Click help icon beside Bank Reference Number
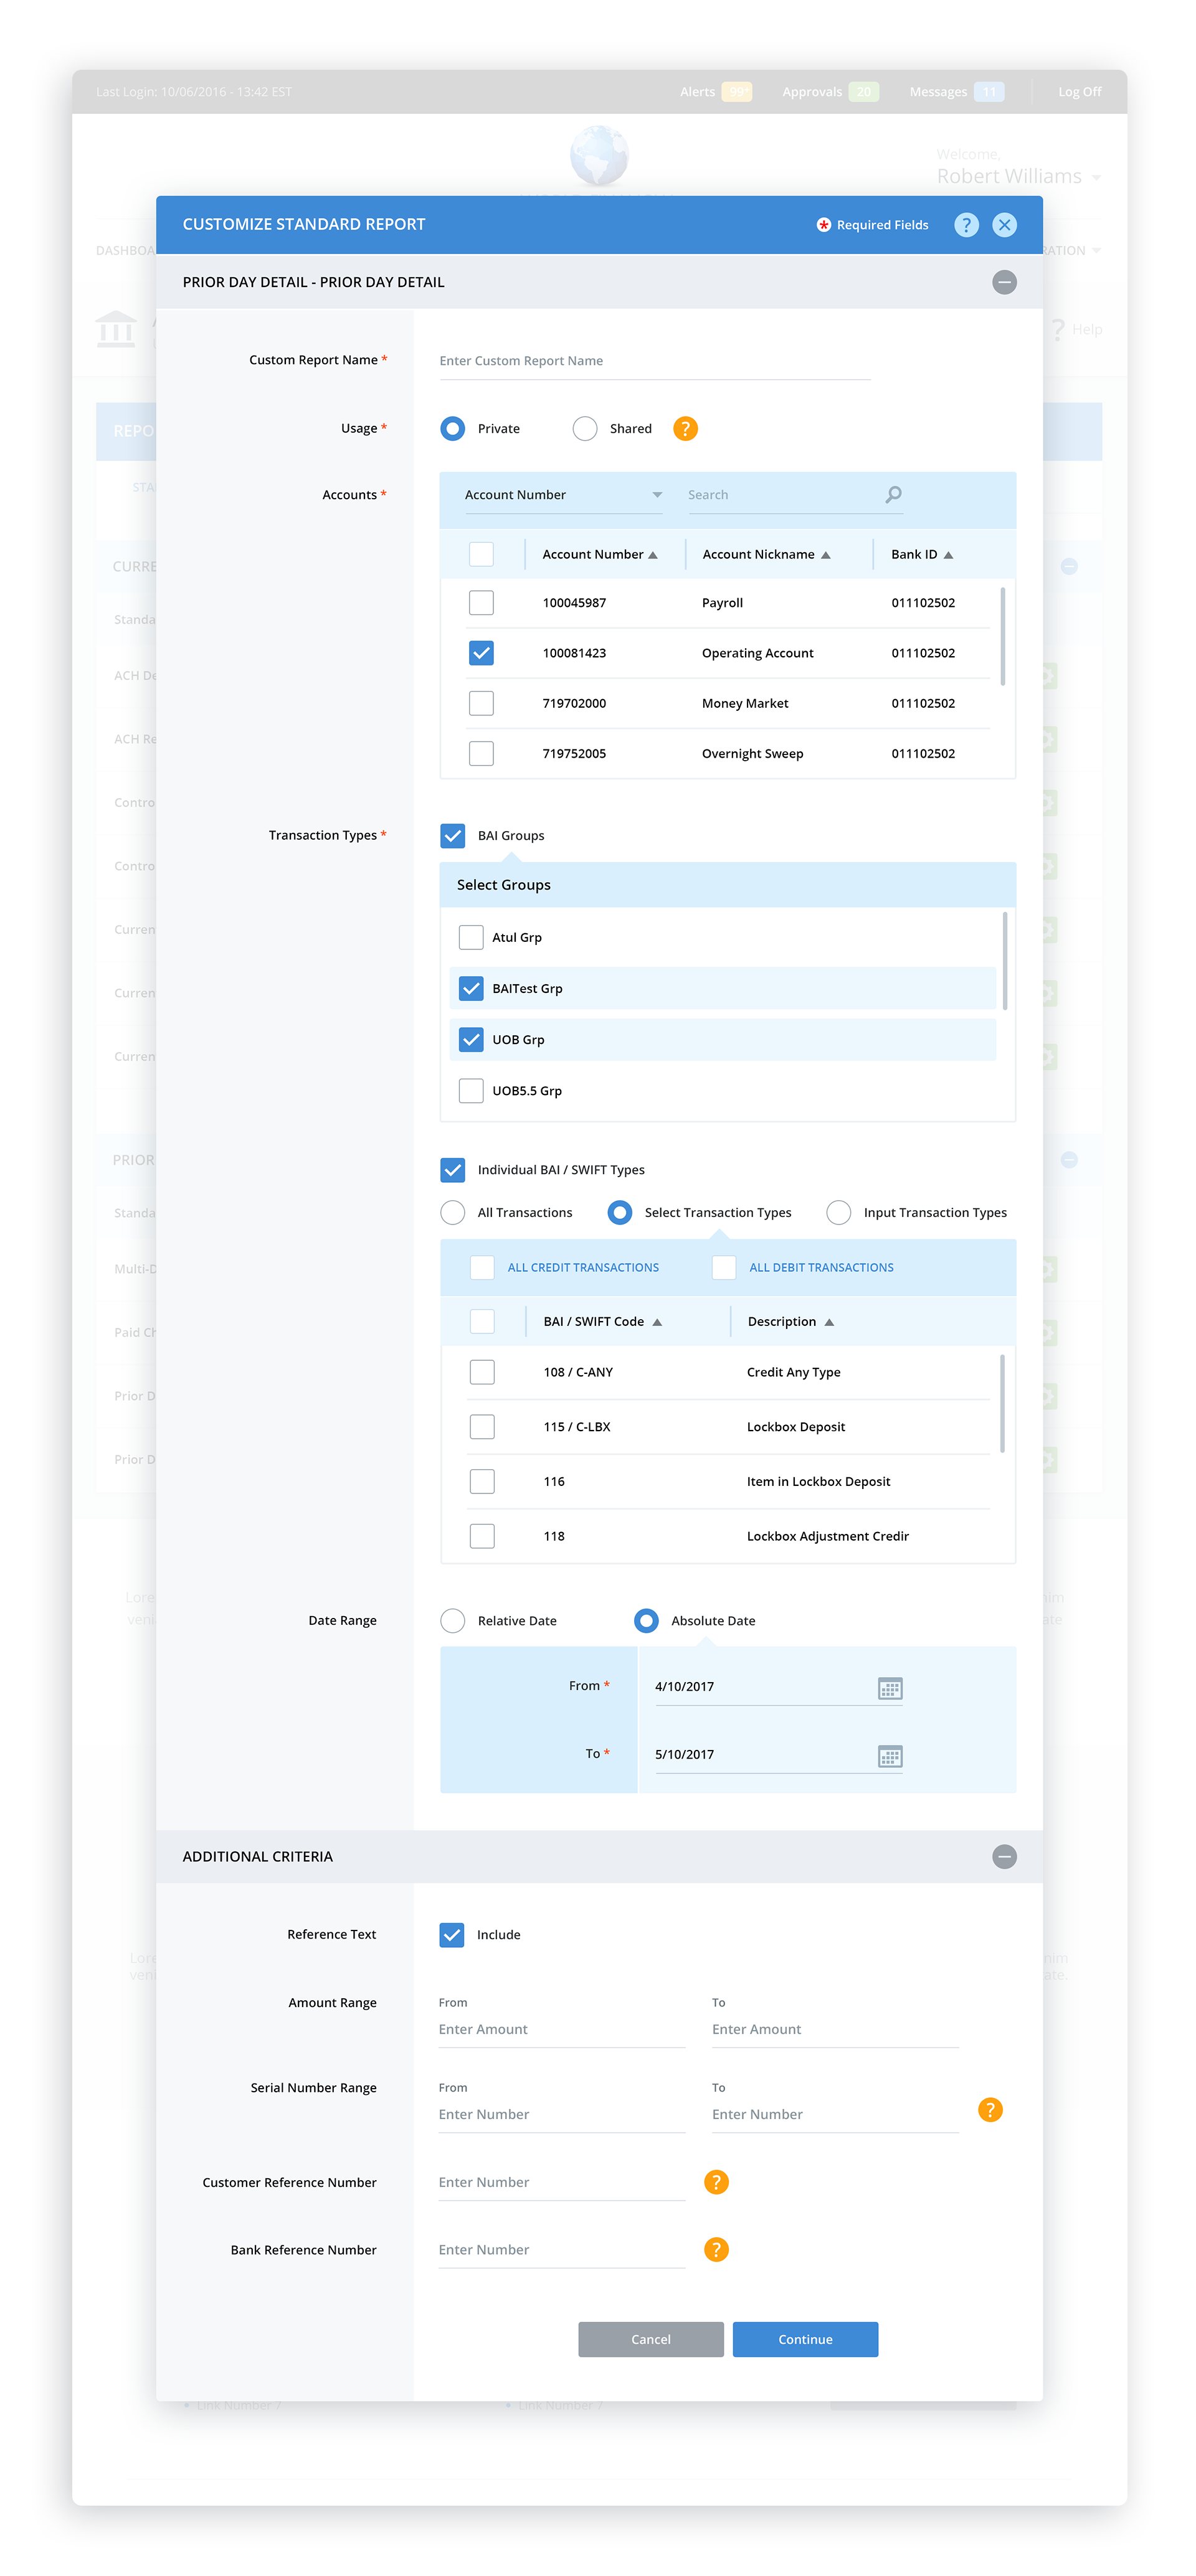Viewport: 1196px width, 2576px height. click(716, 2250)
